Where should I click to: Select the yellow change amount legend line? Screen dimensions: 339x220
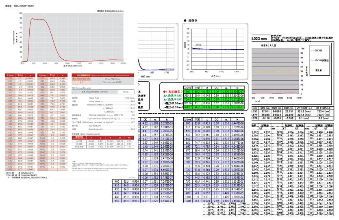313,70
